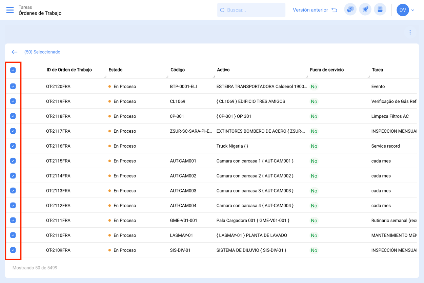The width and height of the screenshot is (424, 283).
Task: Click Órdenes de Trabajo page title
Action: pos(40,13)
